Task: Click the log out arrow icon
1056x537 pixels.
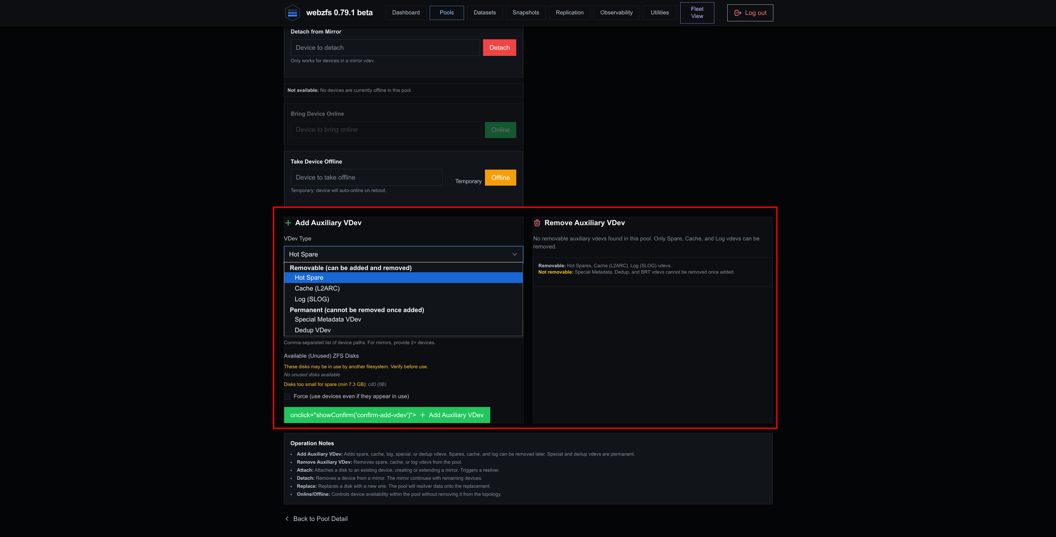Action: 738,13
